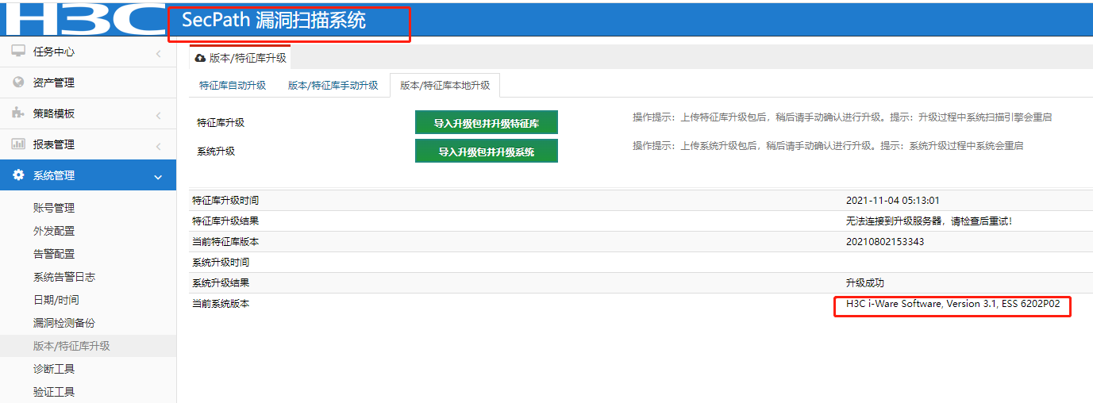
Task: Open 报表管理 in the sidebar
Action: pyautogui.click(x=54, y=144)
